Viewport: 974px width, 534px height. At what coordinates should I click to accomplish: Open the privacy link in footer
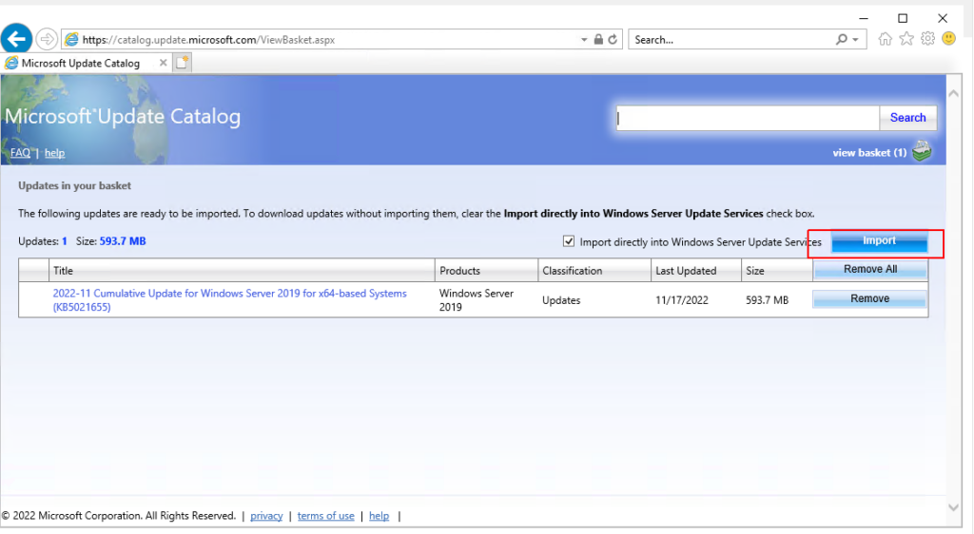(x=266, y=516)
